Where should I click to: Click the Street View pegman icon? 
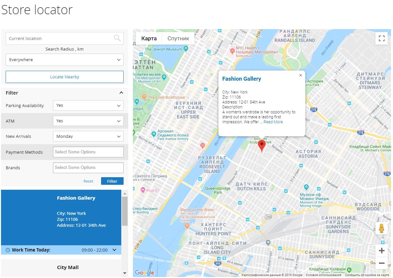click(381, 228)
